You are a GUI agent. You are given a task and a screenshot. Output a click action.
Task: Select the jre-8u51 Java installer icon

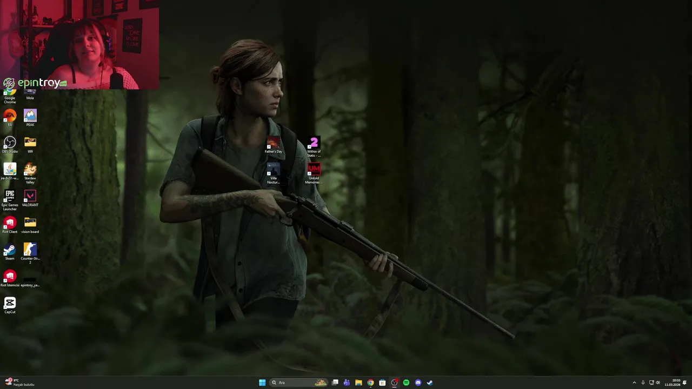(10, 171)
